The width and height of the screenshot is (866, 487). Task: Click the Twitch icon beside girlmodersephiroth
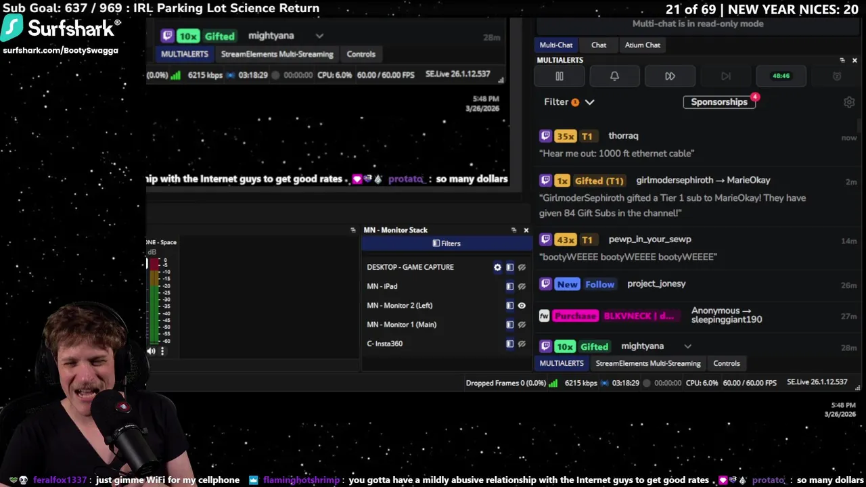pyautogui.click(x=545, y=181)
